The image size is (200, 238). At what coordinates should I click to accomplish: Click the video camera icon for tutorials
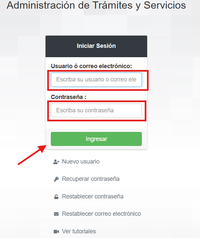pos(56,231)
